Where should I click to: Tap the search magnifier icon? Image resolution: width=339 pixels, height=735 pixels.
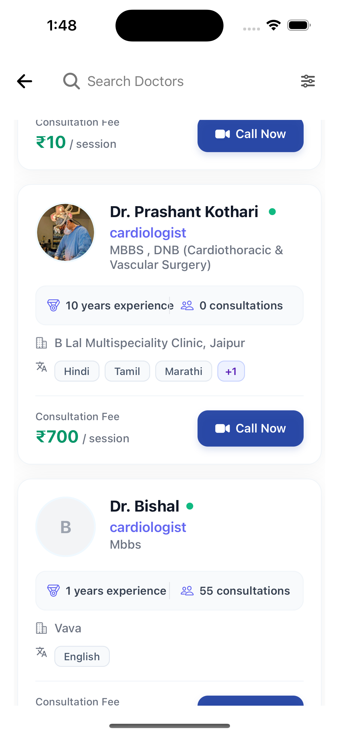71,81
